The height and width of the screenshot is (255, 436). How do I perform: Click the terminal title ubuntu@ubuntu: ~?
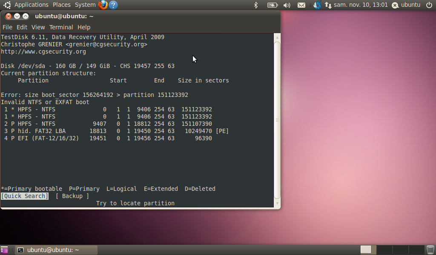[x=64, y=16]
